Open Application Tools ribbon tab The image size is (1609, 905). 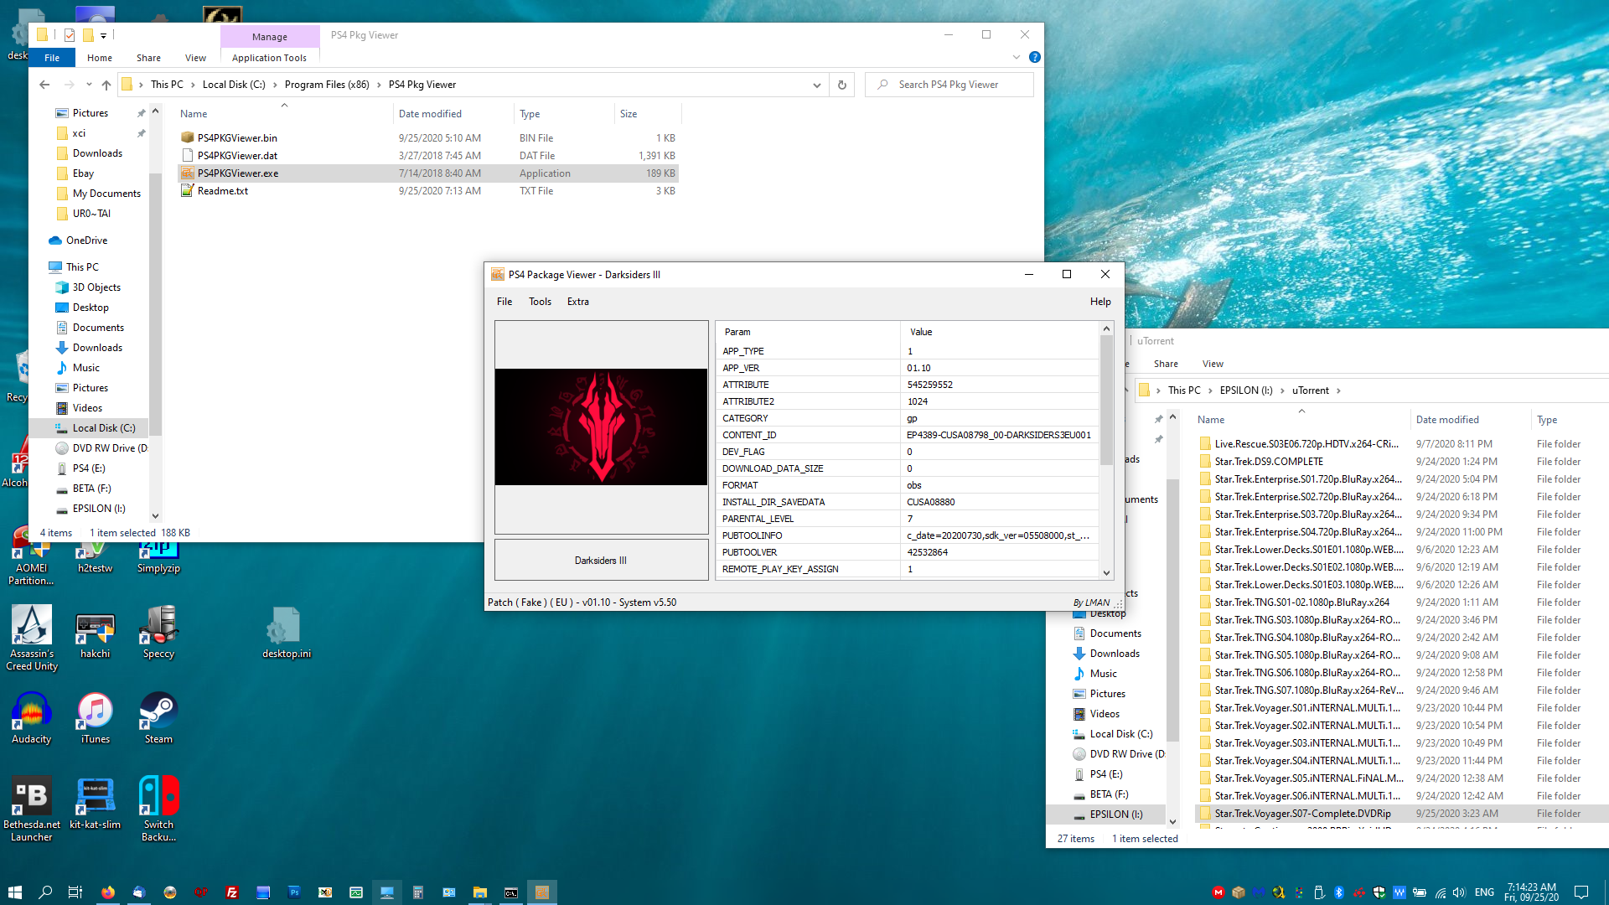pos(269,58)
